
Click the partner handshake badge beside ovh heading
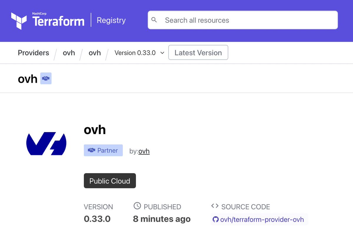46,78
